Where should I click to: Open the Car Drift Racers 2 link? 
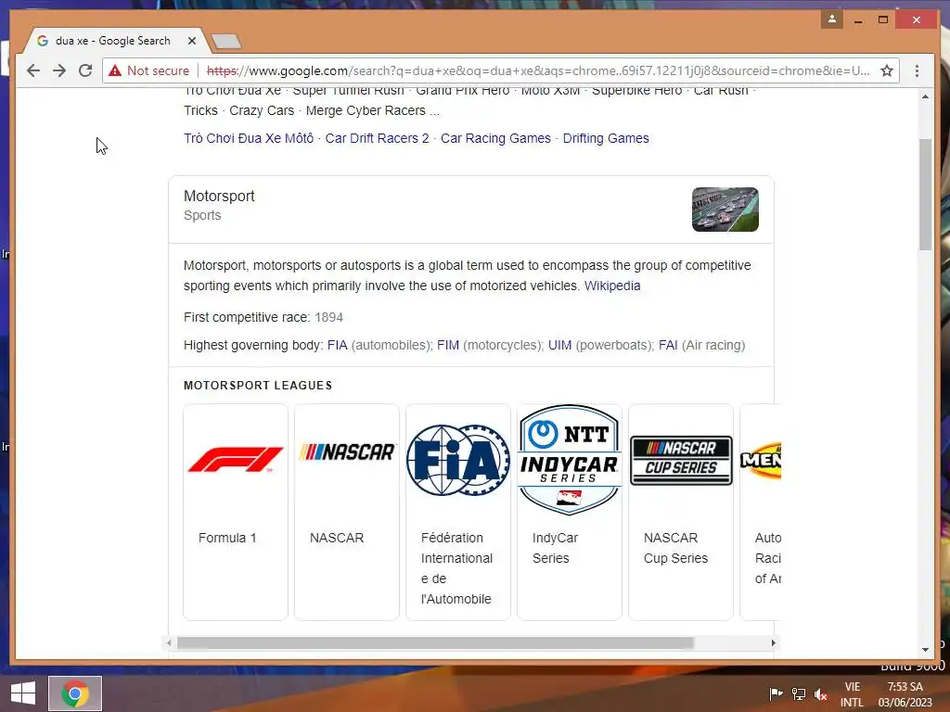[377, 138]
